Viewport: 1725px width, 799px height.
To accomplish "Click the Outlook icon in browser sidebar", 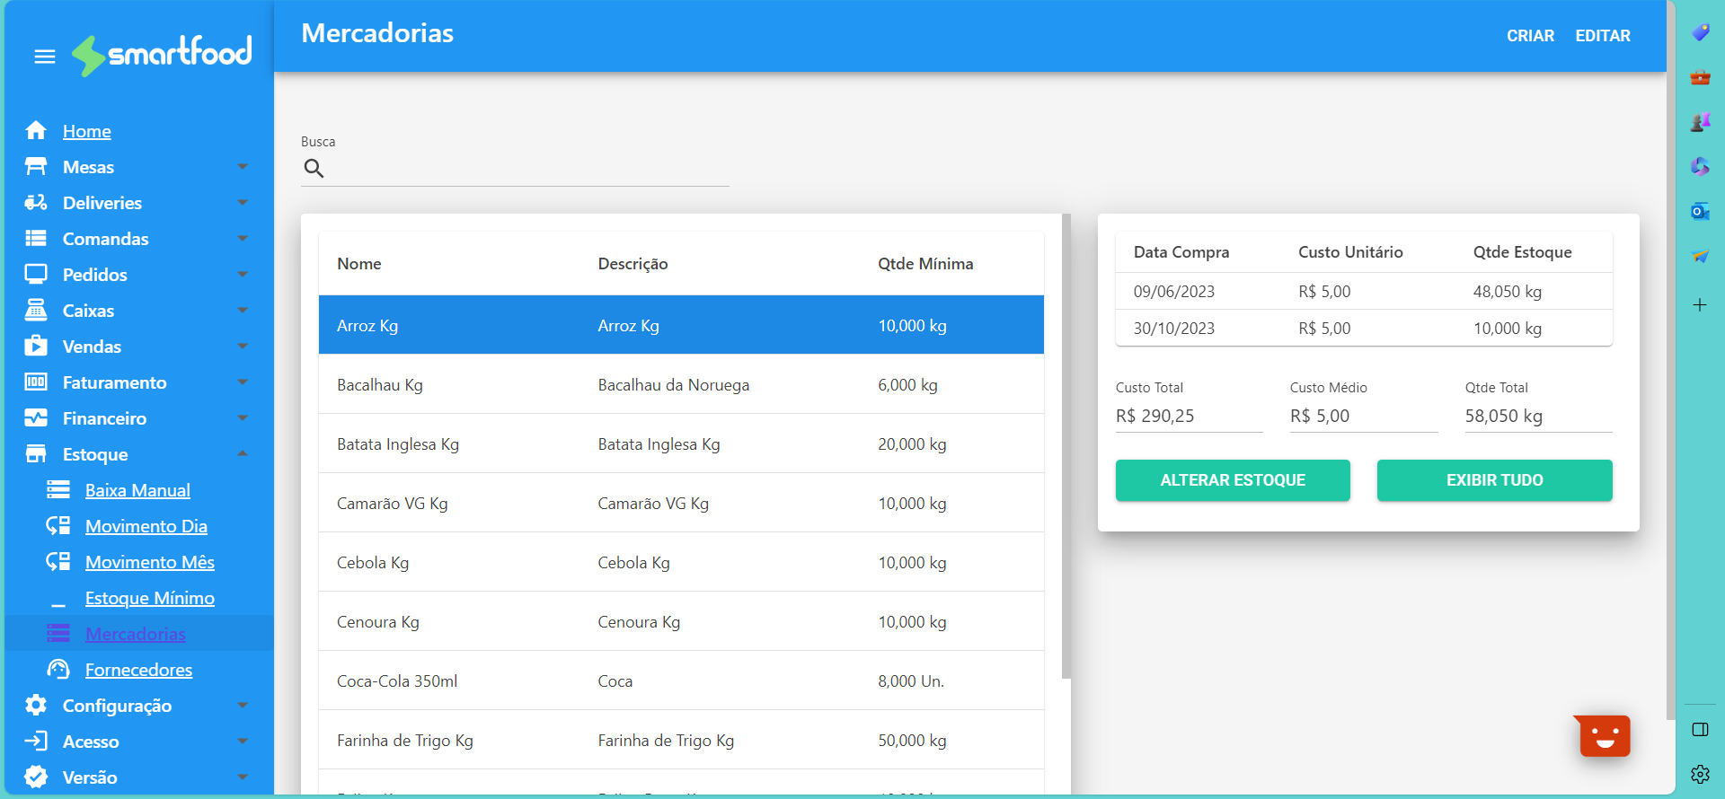I will point(1700,212).
